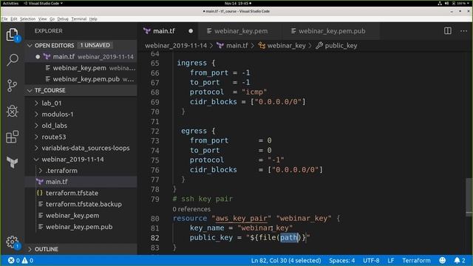Viewport: 473px width, 266px height.
Task: Open the Terraform view icon
Action: 12,163
